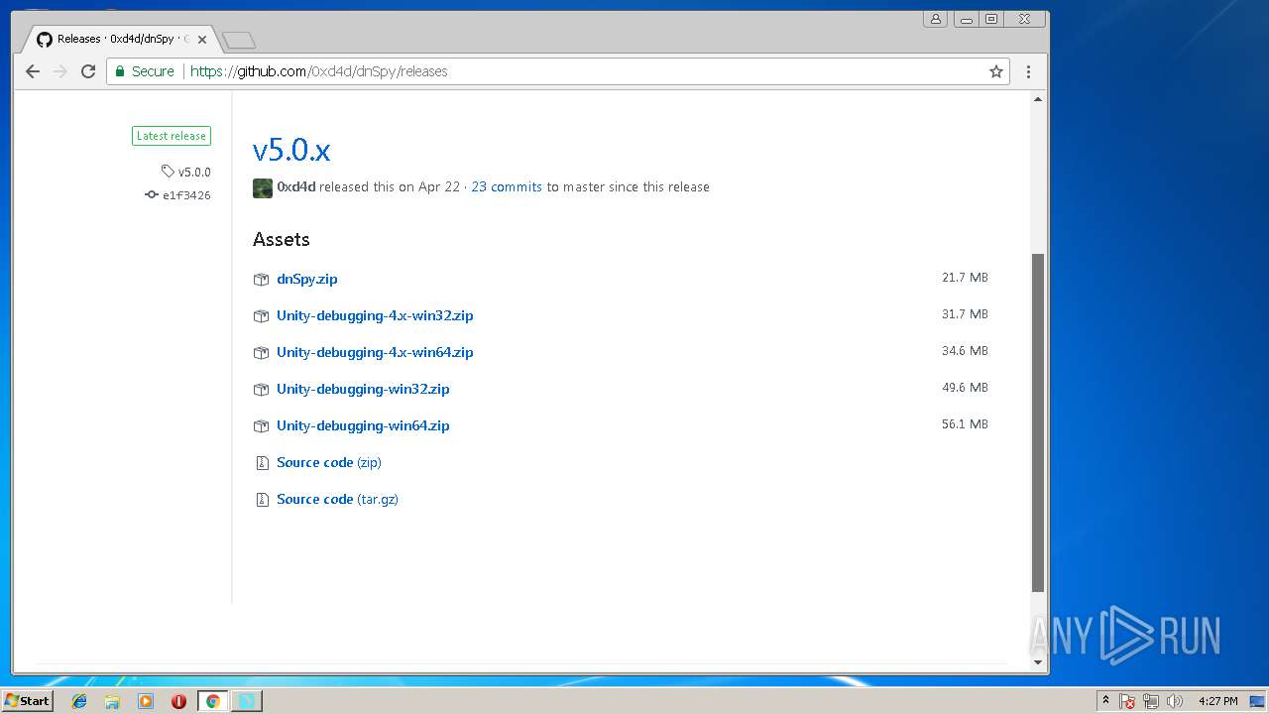Click the vertical scrollbar thumb
This screenshot has width=1269, height=714.
1038,422
